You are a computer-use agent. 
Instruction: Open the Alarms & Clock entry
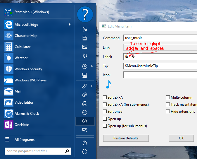coord(38,114)
